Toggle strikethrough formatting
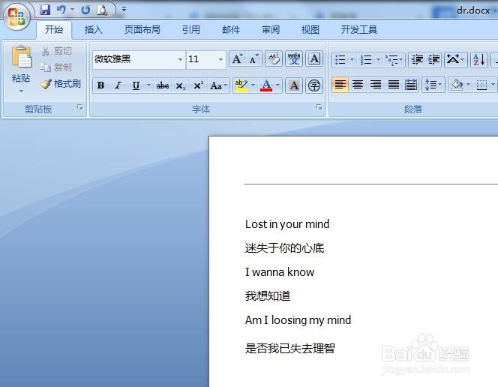The image size is (498, 387). (162, 85)
